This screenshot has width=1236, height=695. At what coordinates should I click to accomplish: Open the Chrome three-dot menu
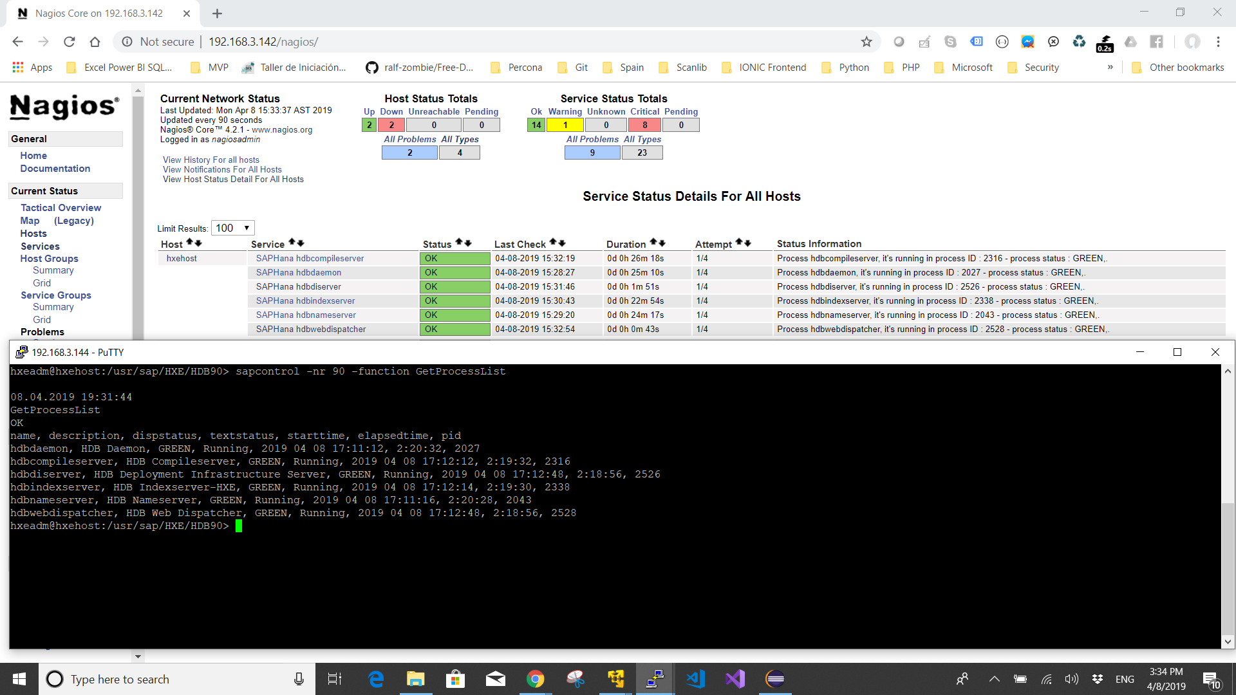tap(1218, 42)
